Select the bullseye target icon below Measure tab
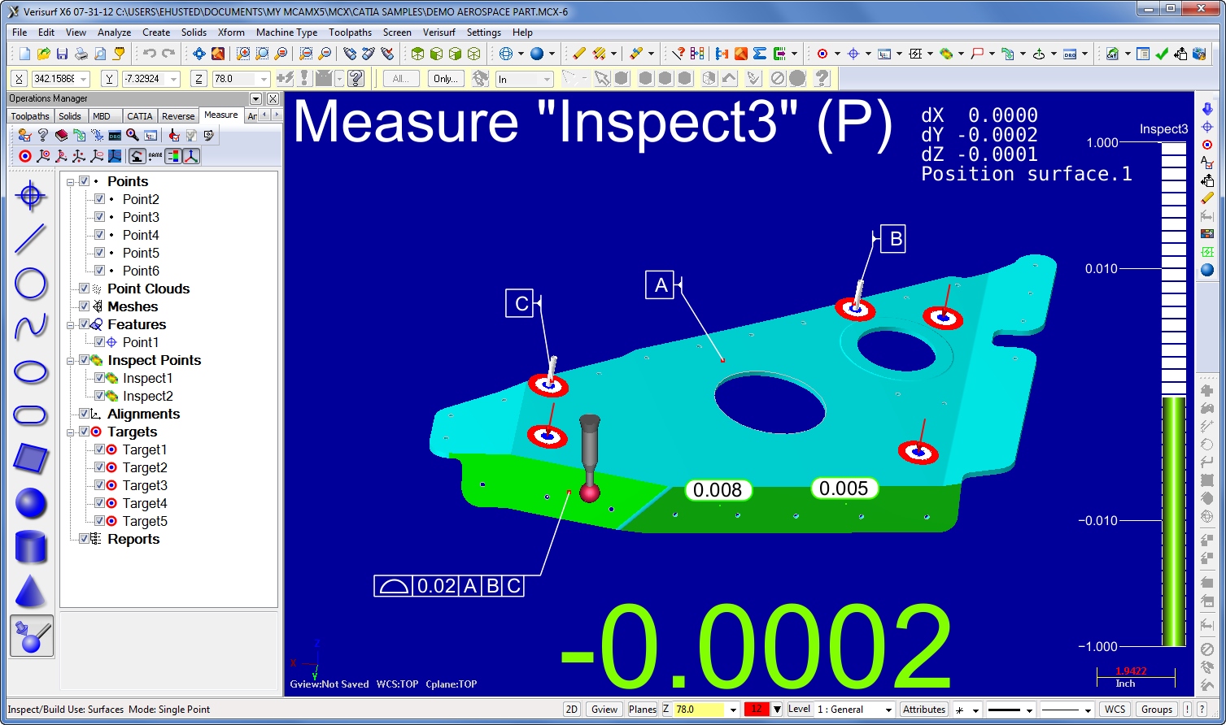This screenshot has height=725, width=1226. click(24, 156)
